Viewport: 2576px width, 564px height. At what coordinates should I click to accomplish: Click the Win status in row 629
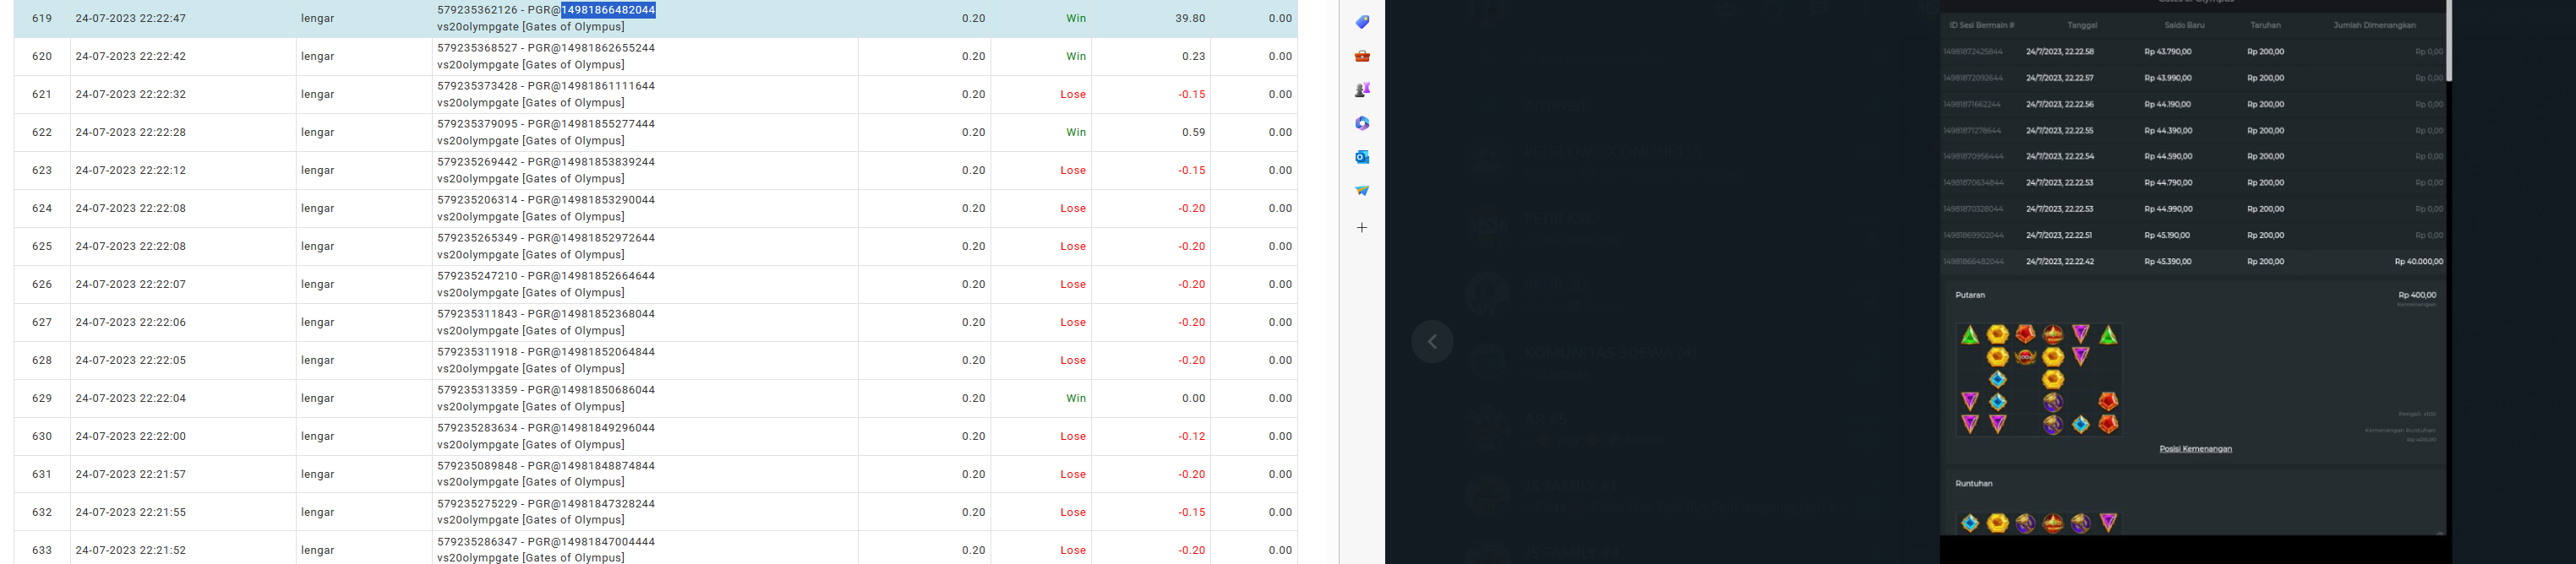click(1076, 398)
